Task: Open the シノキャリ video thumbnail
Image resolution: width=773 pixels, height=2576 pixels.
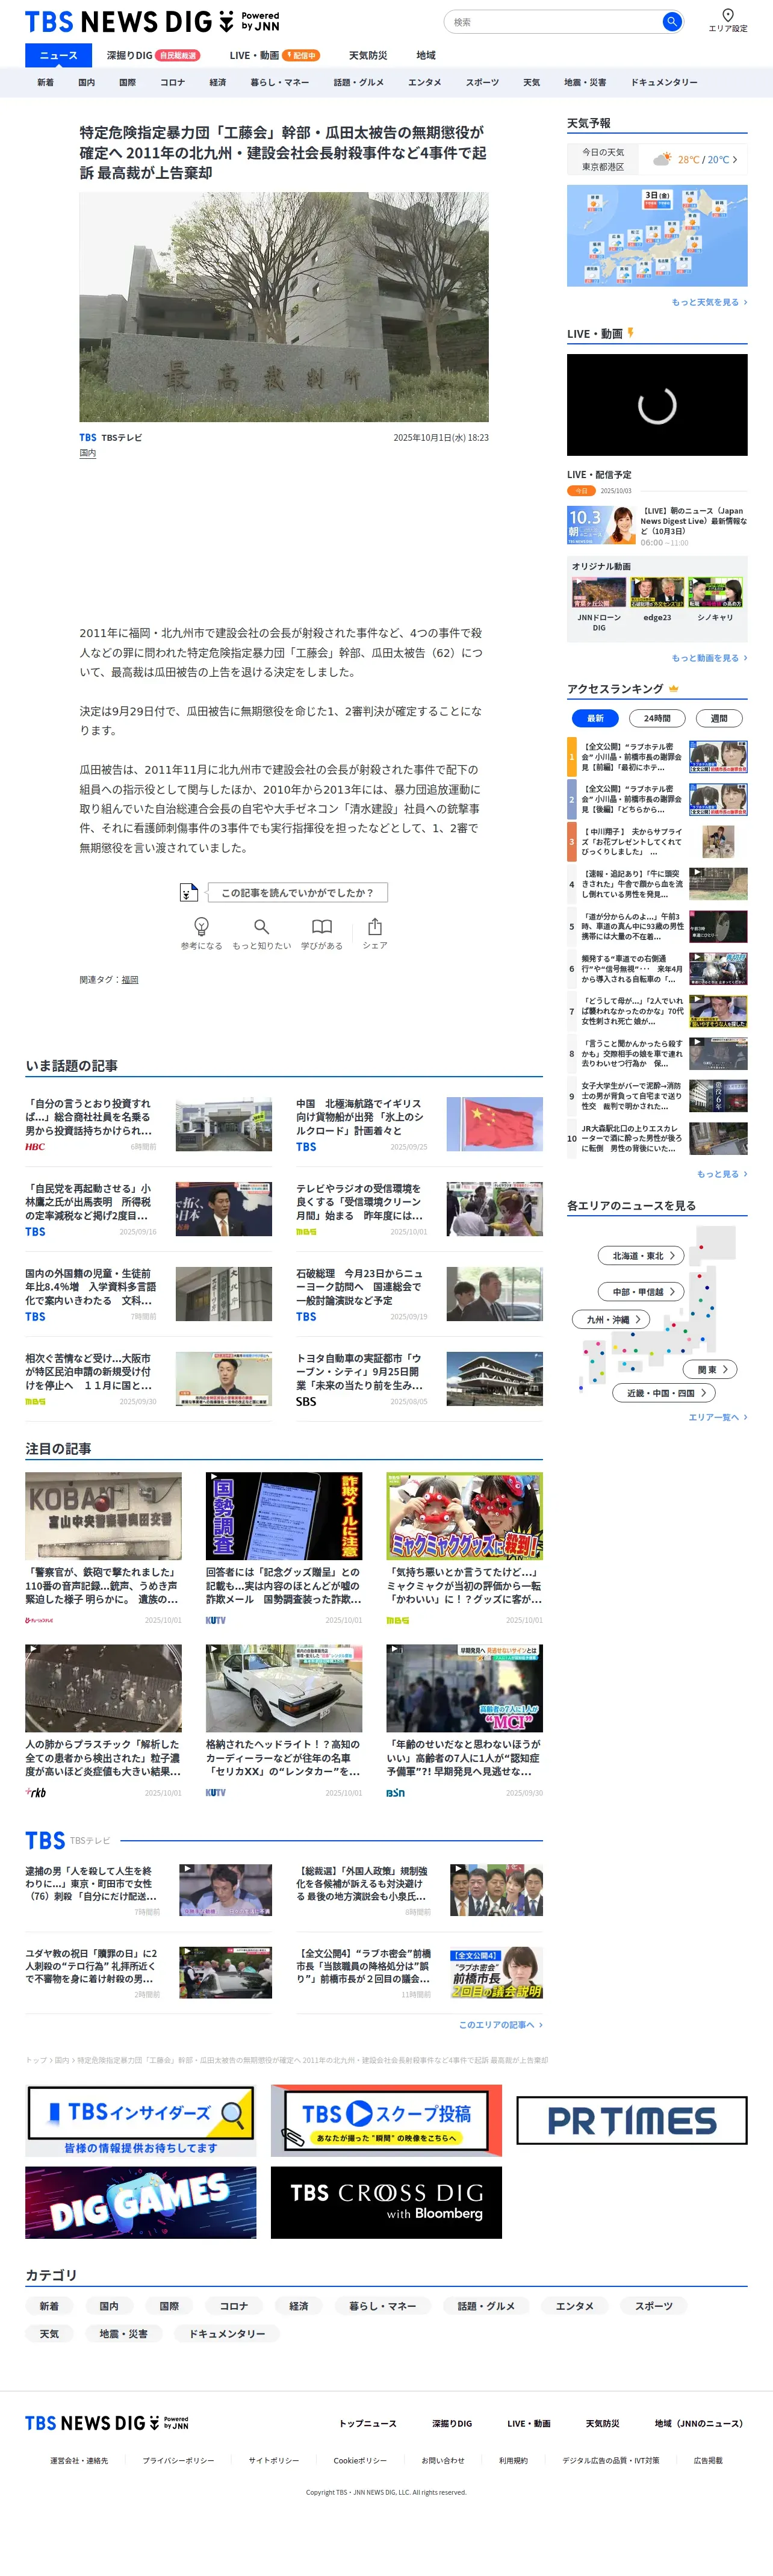Action: click(715, 592)
